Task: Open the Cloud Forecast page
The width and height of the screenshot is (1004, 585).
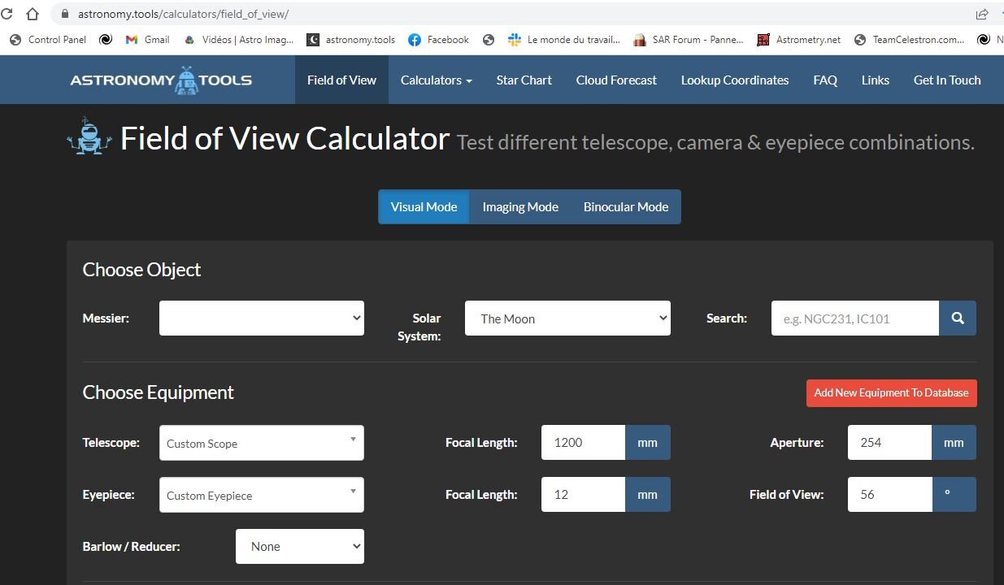Action: click(616, 80)
